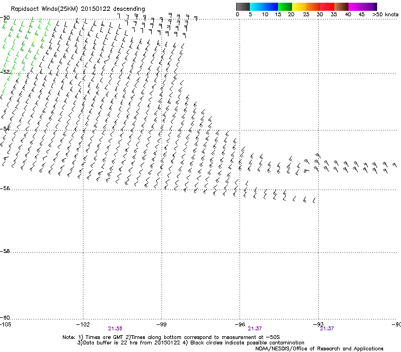This screenshot has width=401, height=352.
Task: Click the latitude label '-54'
Action: pyautogui.click(x=5, y=128)
